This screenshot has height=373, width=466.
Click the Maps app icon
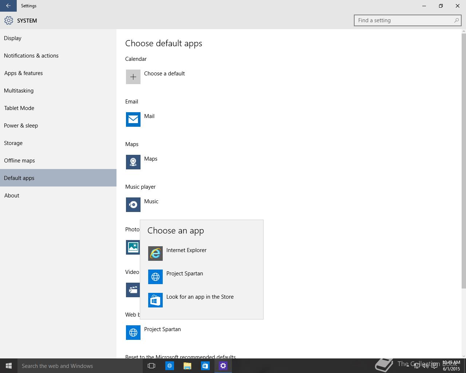coord(133,162)
